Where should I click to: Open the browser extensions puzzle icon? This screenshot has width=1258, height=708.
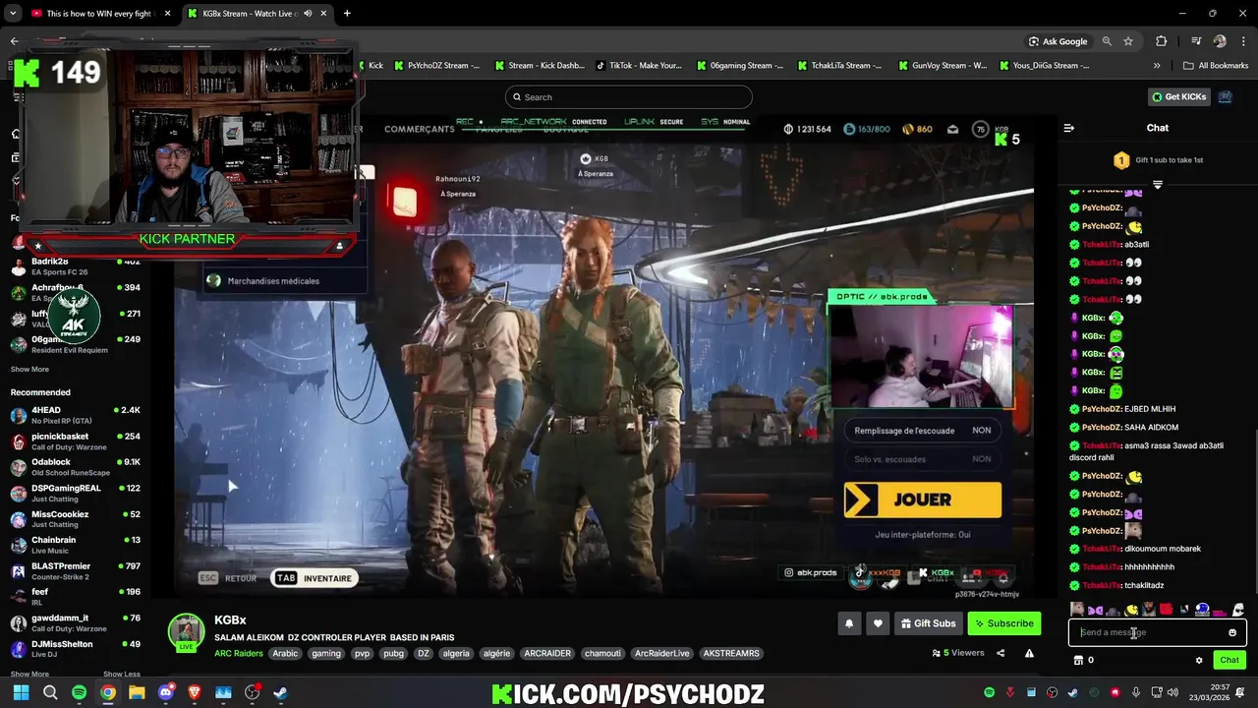coord(1162,41)
